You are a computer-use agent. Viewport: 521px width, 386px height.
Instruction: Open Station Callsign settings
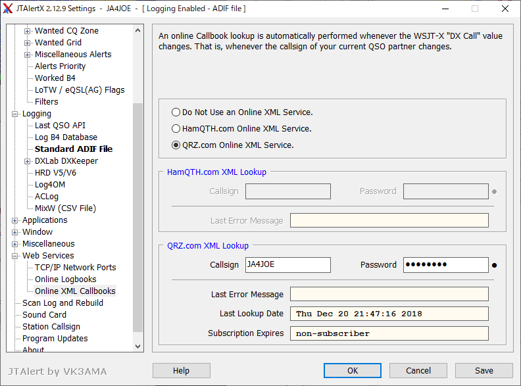(51, 327)
